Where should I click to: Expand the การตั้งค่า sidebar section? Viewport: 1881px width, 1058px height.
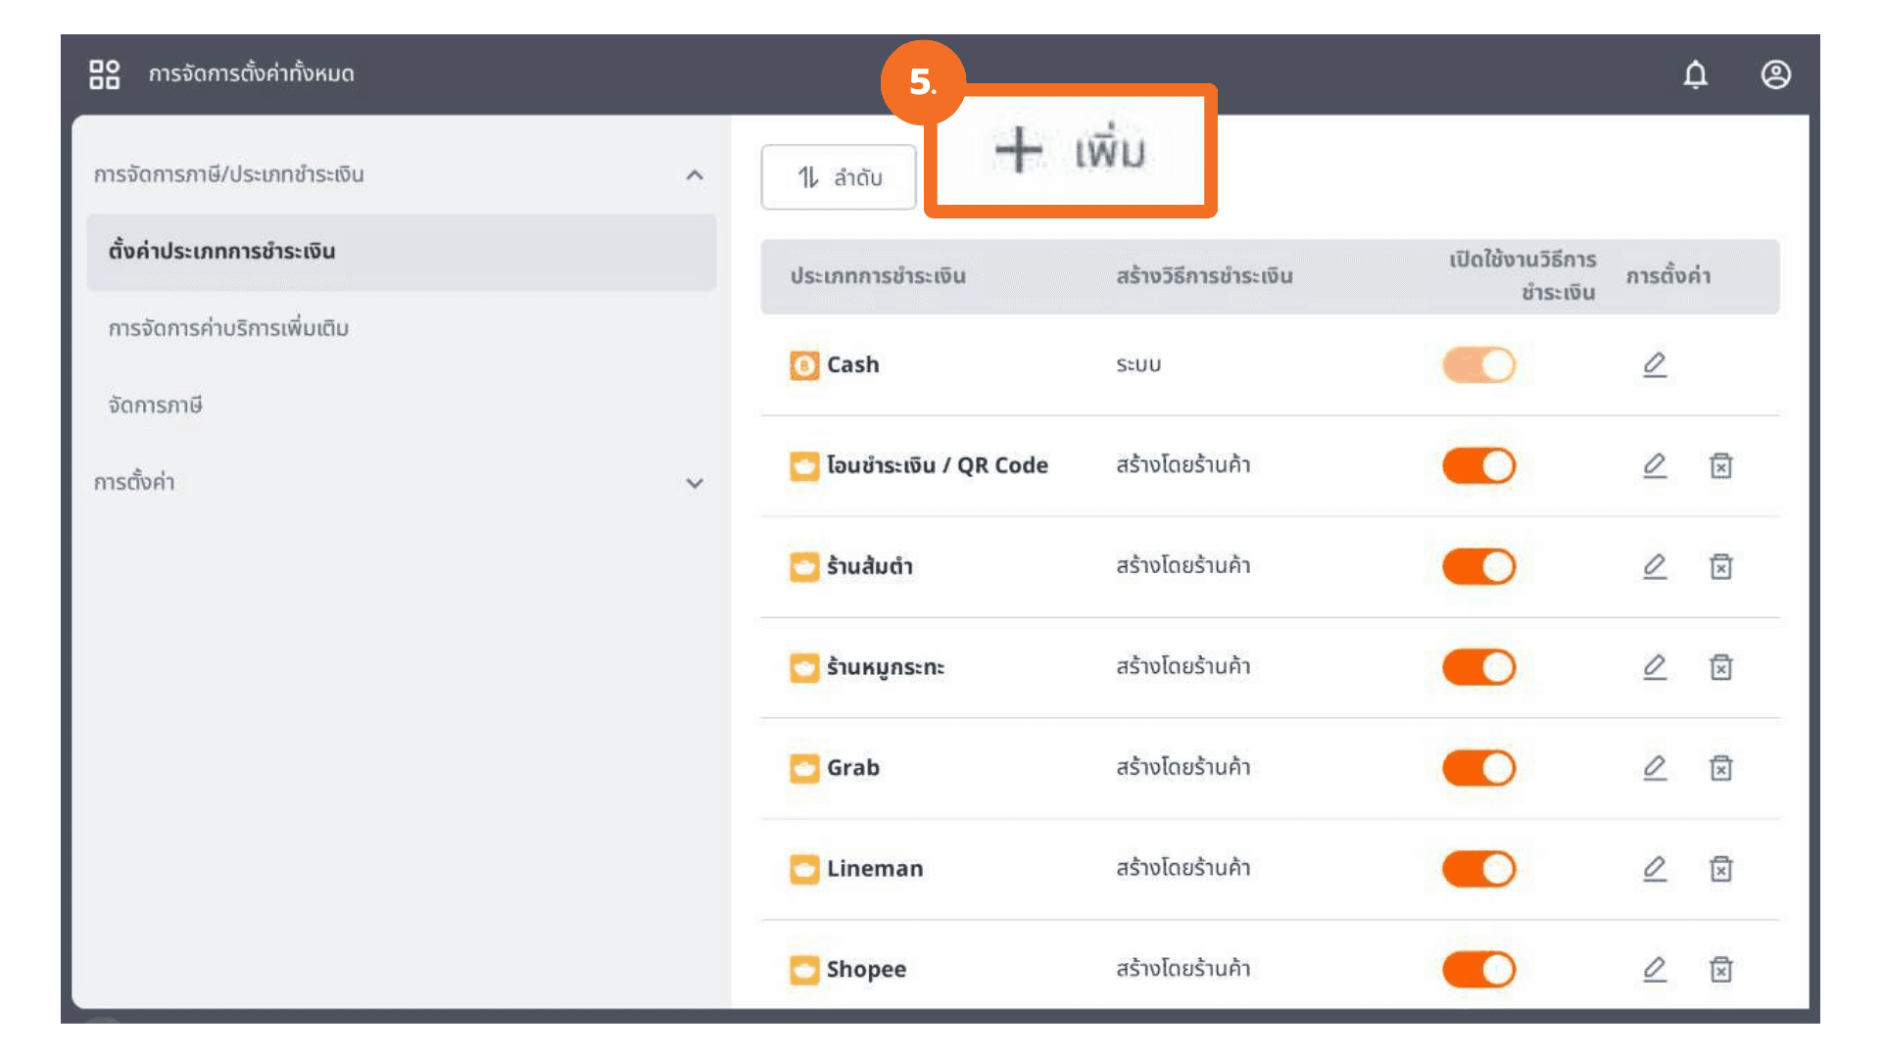695,483
